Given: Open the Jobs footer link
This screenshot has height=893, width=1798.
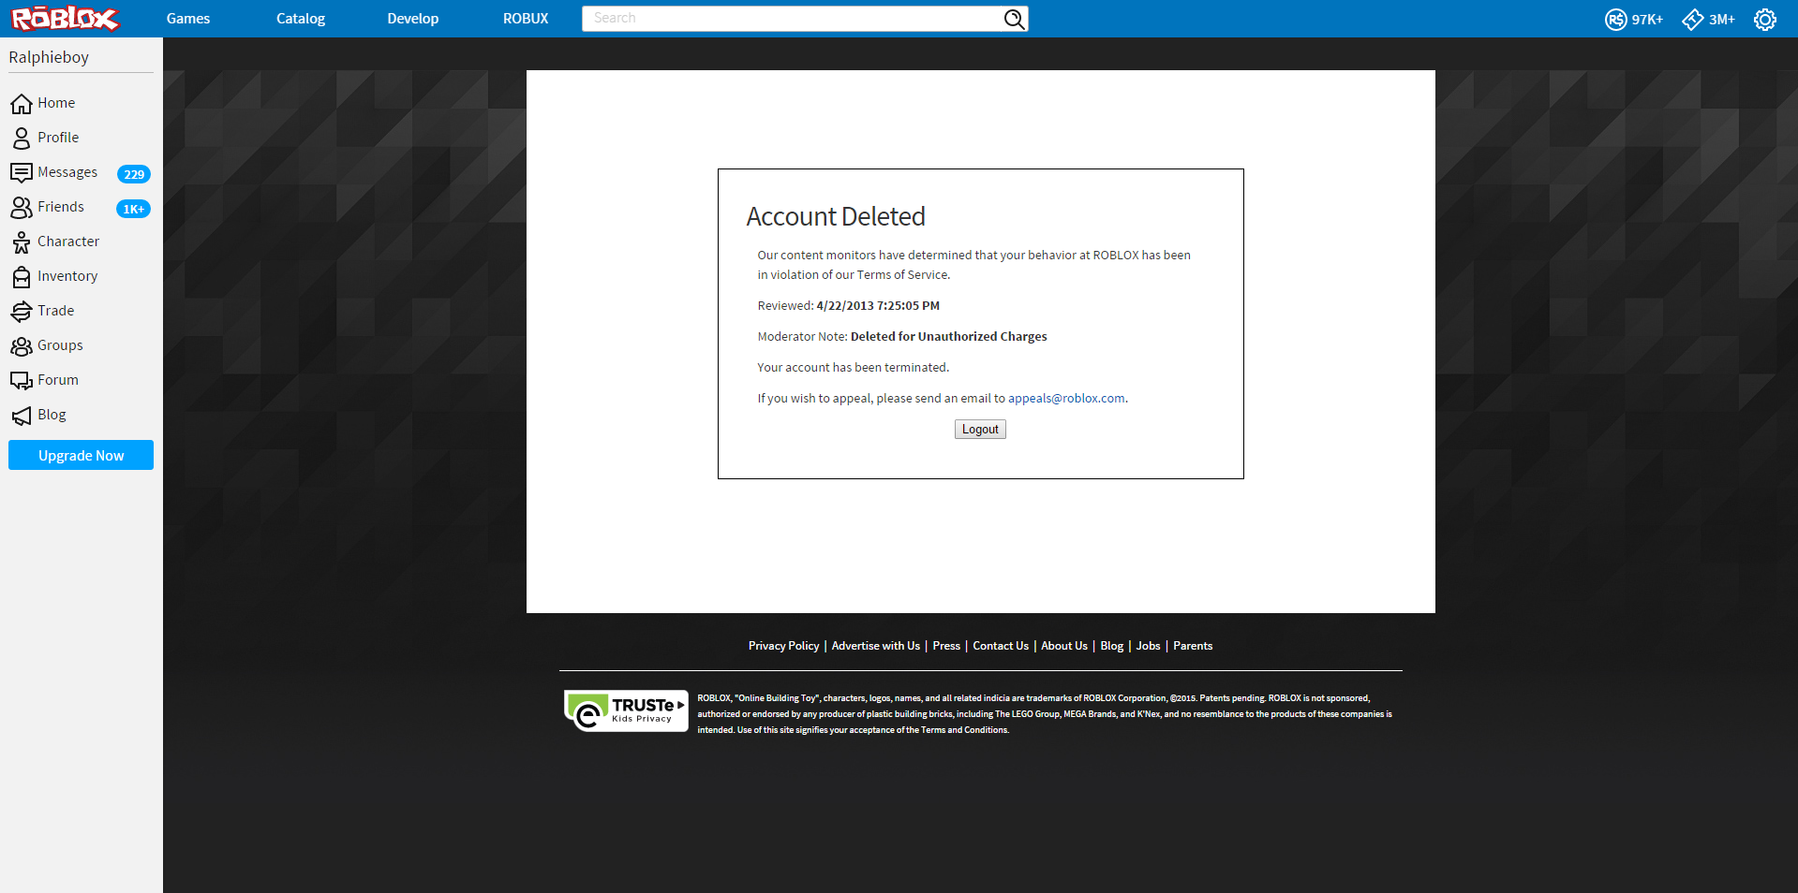Looking at the screenshot, I should click(x=1148, y=646).
